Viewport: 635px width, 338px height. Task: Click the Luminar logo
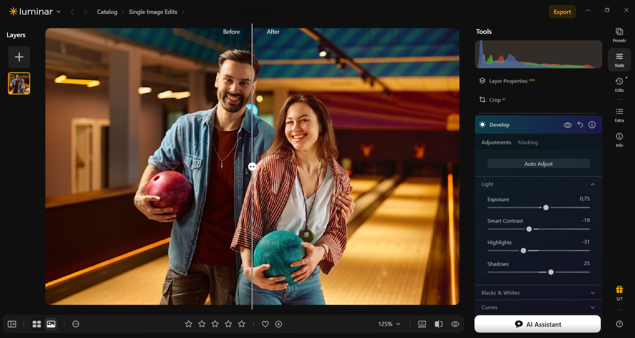32,11
